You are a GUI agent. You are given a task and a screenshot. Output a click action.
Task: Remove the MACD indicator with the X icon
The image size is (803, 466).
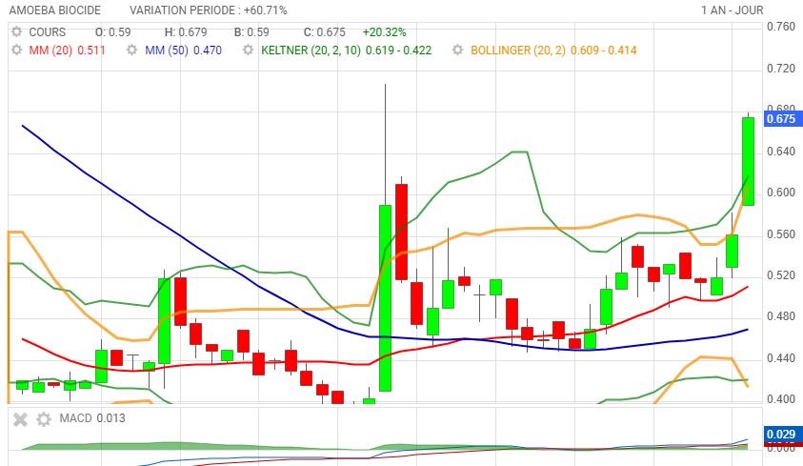click(20, 420)
